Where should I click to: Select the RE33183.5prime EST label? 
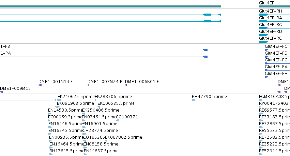coord(274,117)
